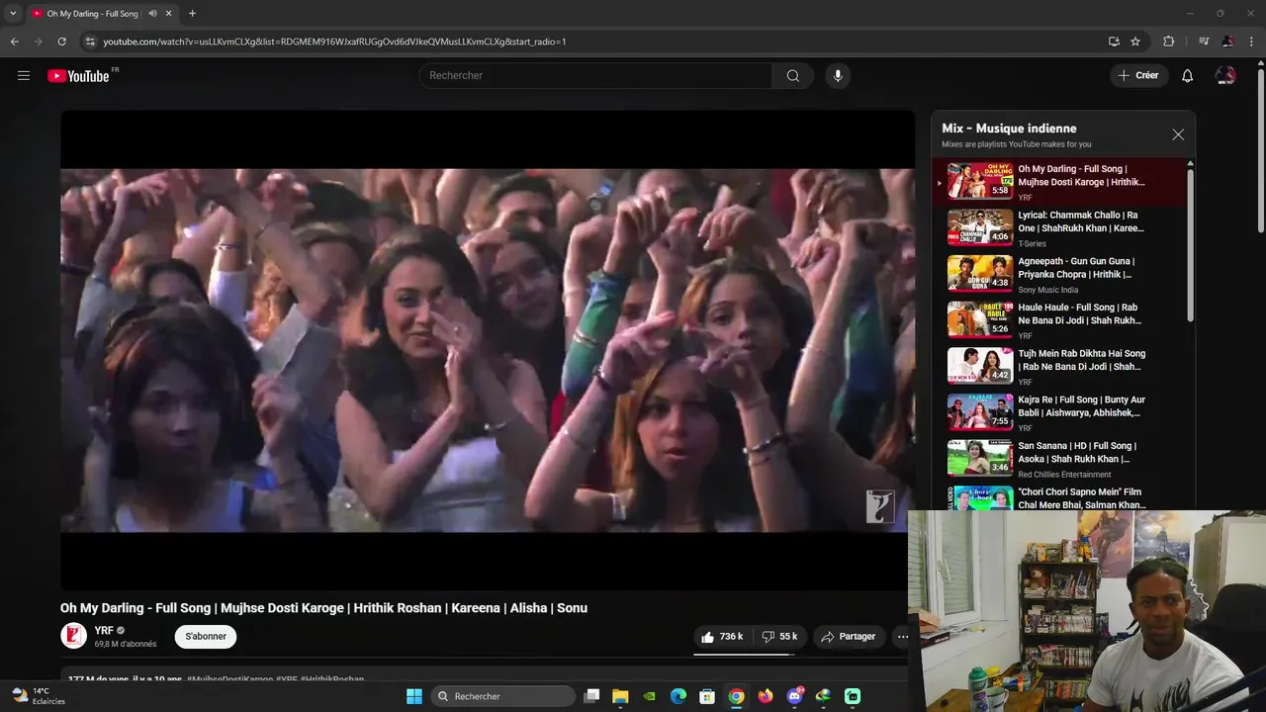Image resolution: width=1266 pixels, height=712 pixels.
Task: Select the Oh My Darling browser tab
Action: point(102,14)
